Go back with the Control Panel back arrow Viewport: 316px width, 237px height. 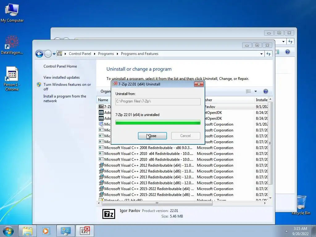[39, 54]
